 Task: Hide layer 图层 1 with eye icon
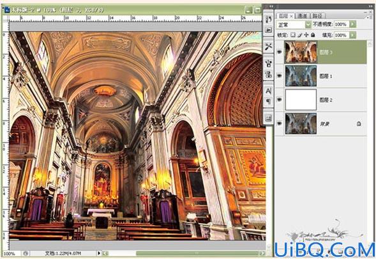[280, 76]
